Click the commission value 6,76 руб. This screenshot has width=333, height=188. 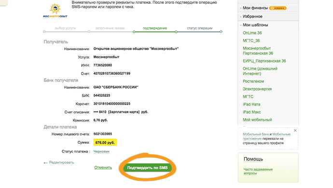[x=100, y=120]
